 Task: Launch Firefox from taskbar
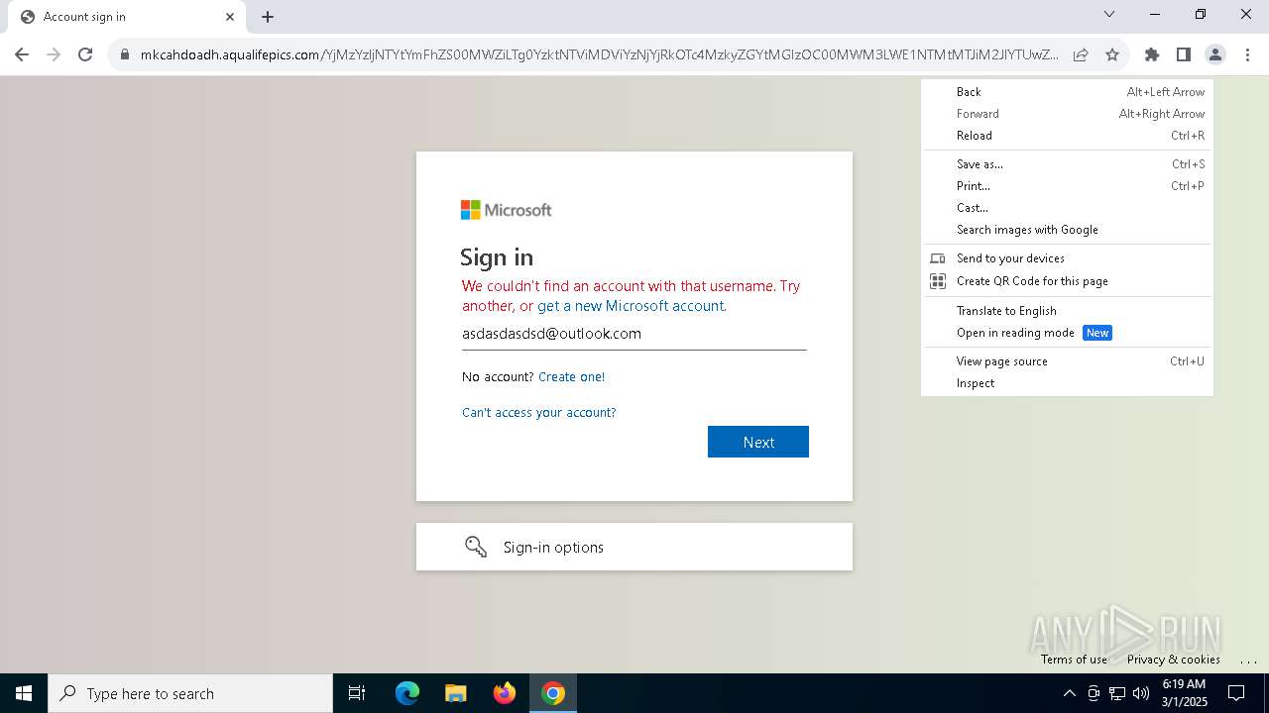point(504,693)
